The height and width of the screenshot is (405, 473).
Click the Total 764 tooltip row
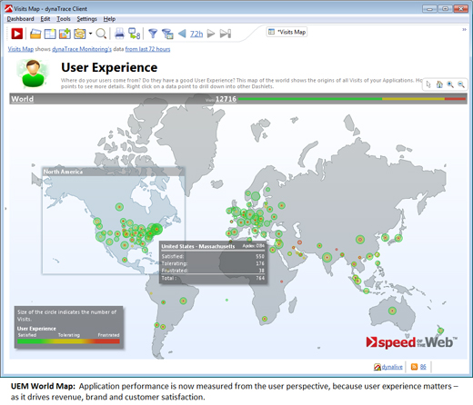click(x=213, y=278)
